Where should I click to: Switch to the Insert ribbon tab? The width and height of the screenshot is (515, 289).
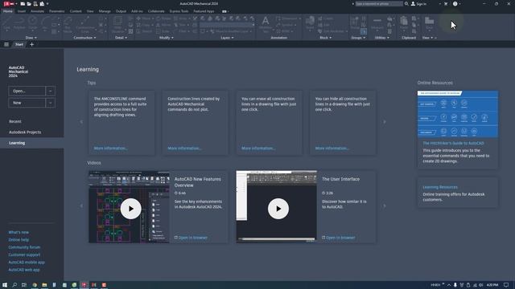22,11
